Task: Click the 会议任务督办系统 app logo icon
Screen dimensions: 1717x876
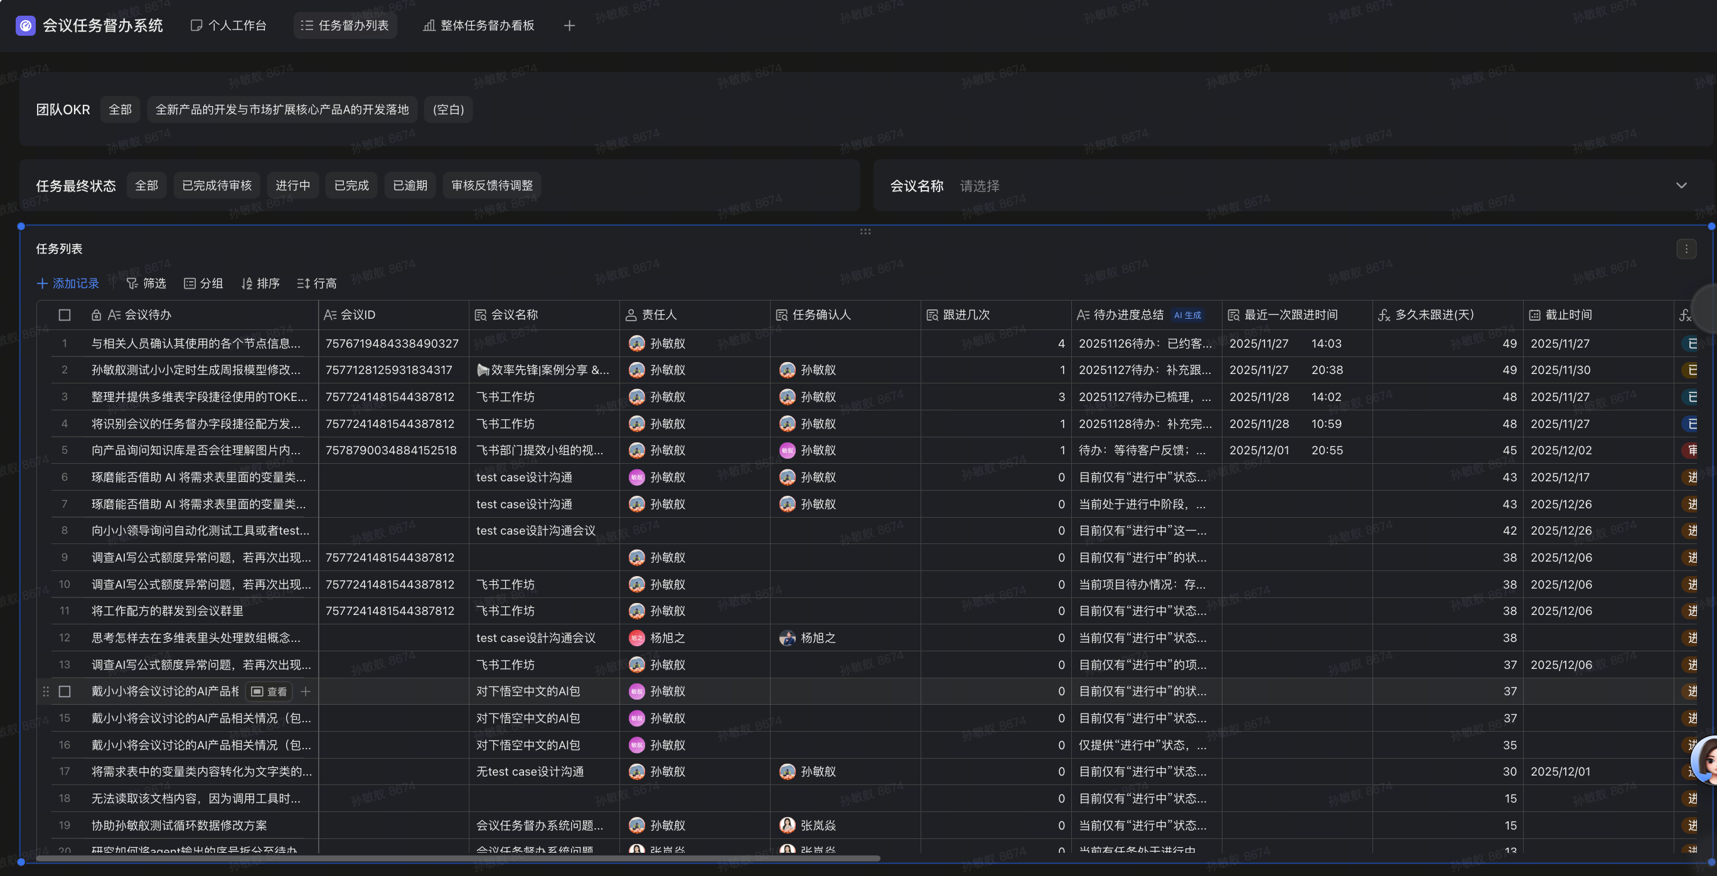Action: coord(25,25)
